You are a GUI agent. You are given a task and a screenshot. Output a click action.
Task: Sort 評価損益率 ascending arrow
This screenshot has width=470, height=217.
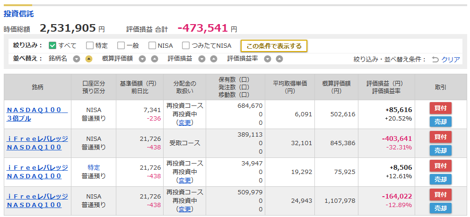coord(279,59)
